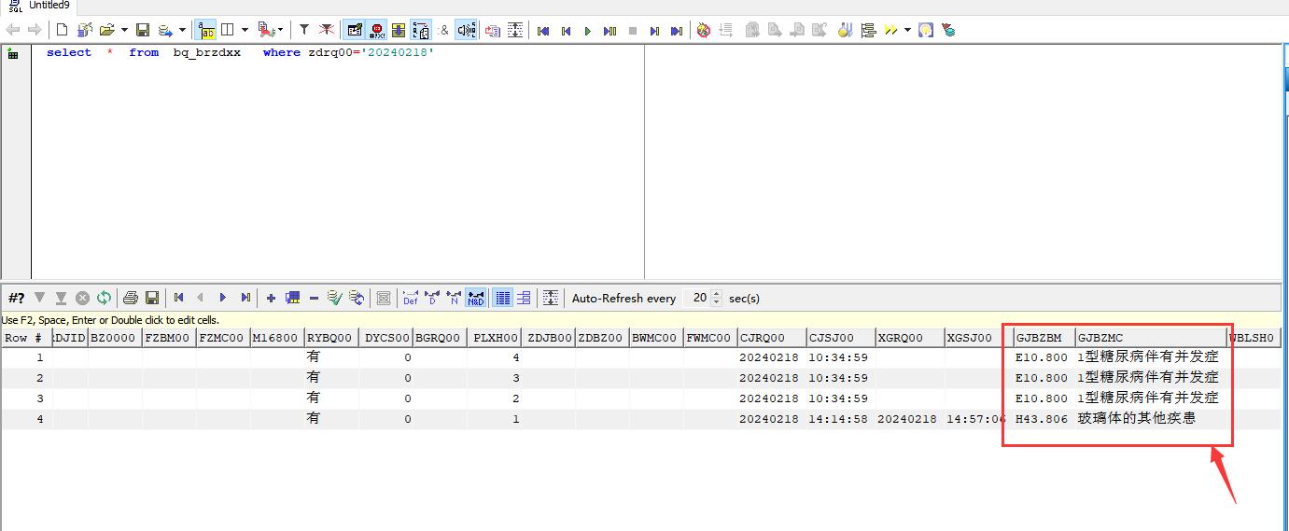Create a new file with the blank page icon
1289x531 pixels.
(63, 30)
